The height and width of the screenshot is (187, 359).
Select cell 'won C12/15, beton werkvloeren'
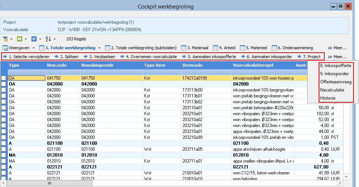click(x=263, y=173)
